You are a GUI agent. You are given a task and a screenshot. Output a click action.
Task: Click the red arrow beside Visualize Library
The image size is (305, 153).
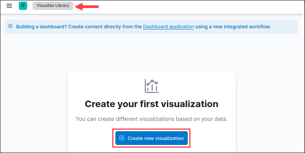87,7
